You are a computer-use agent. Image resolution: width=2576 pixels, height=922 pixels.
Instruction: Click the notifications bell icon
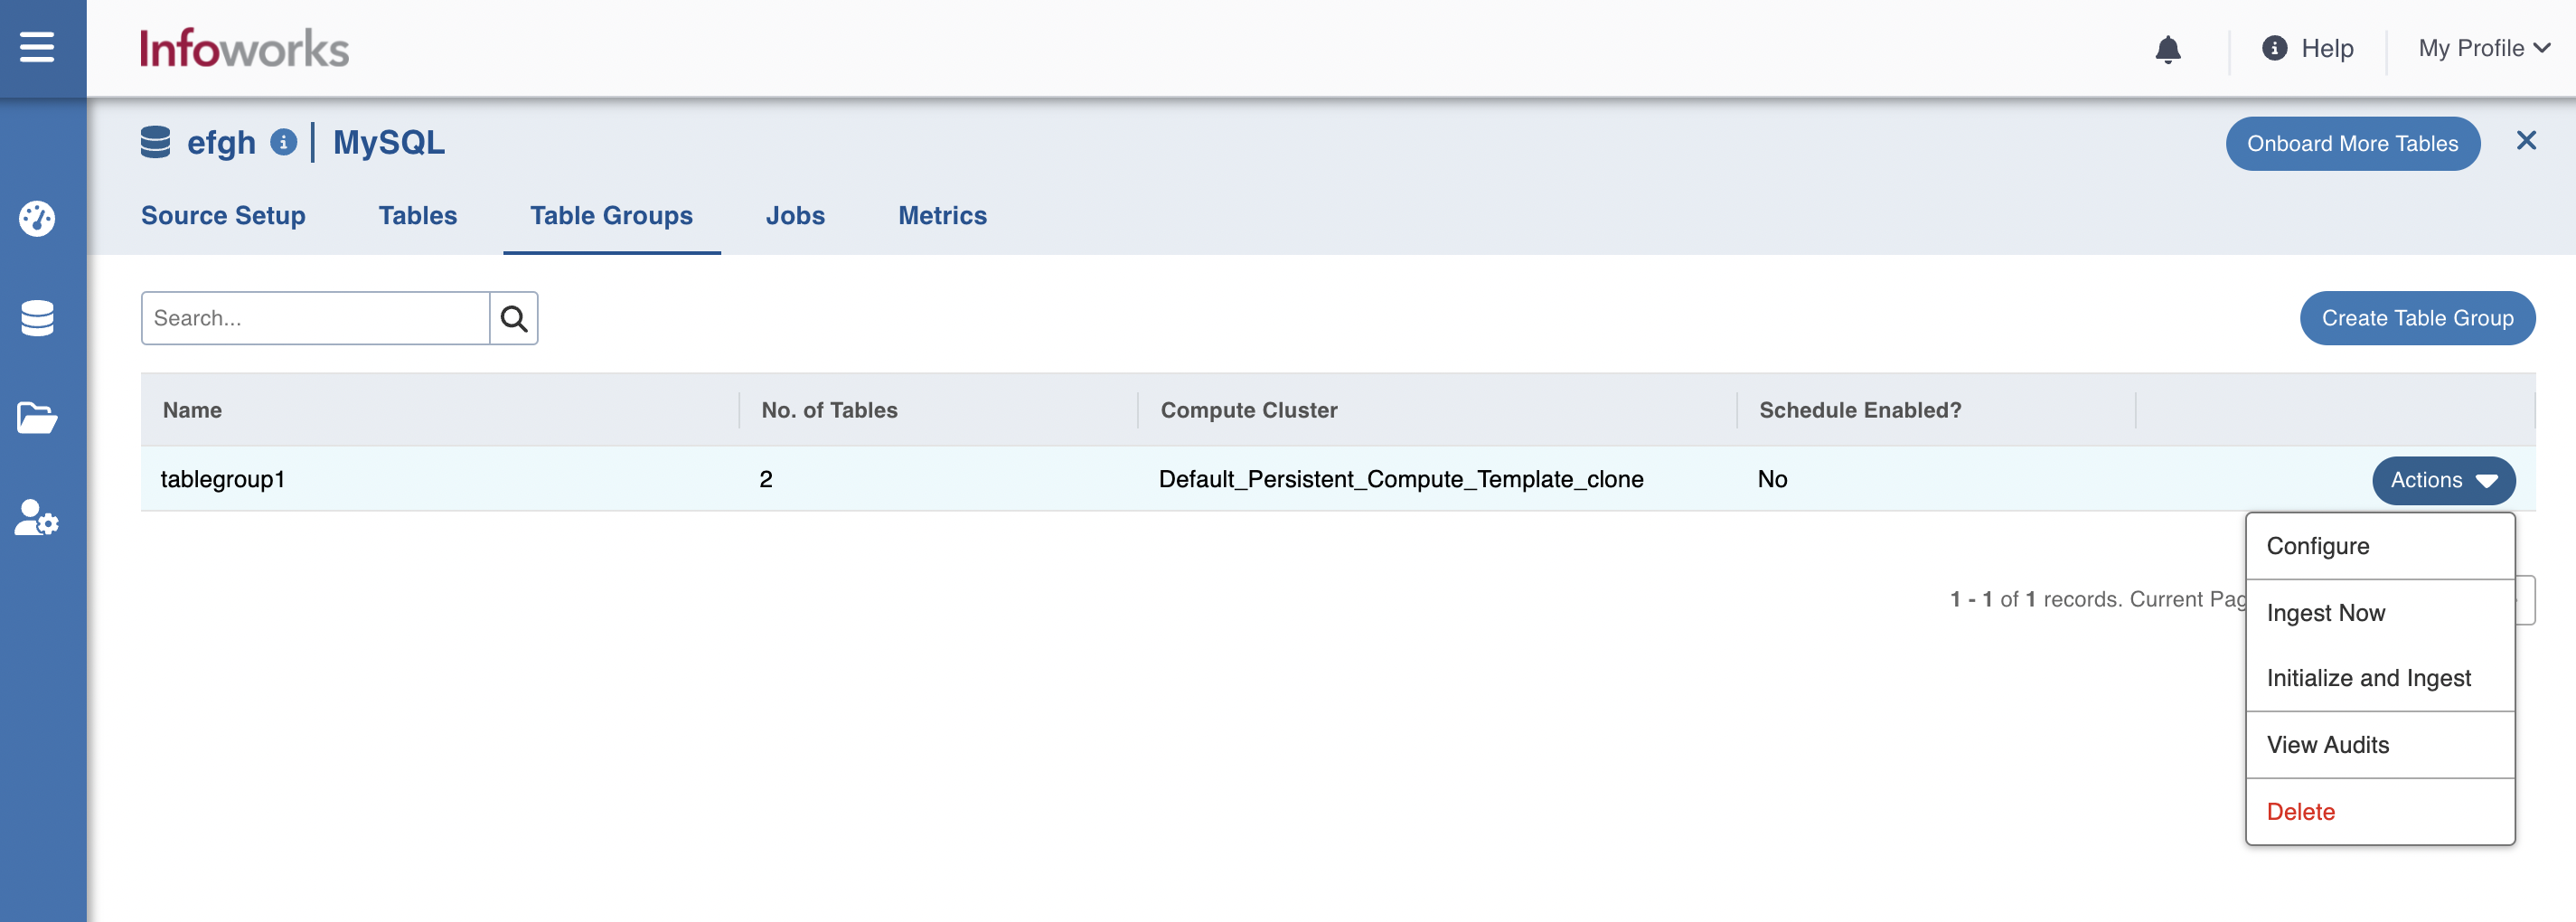[2167, 49]
